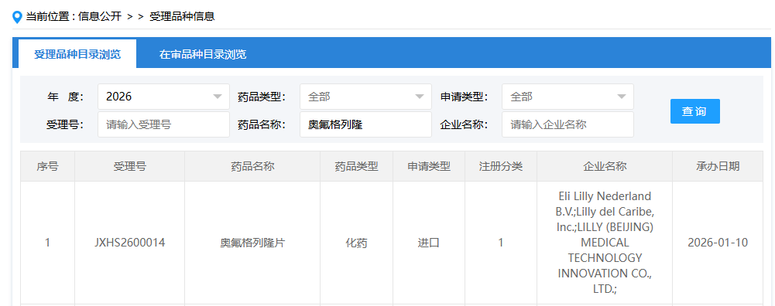The height and width of the screenshot is (306, 775).
Task: Open the 药品类型 dropdown
Action: click(x=365, y=97)
